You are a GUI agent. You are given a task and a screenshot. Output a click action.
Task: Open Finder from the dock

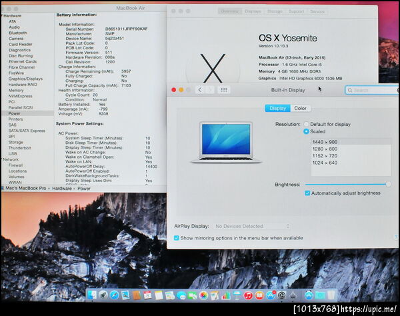pyautogui.click(x=92, y=295)
